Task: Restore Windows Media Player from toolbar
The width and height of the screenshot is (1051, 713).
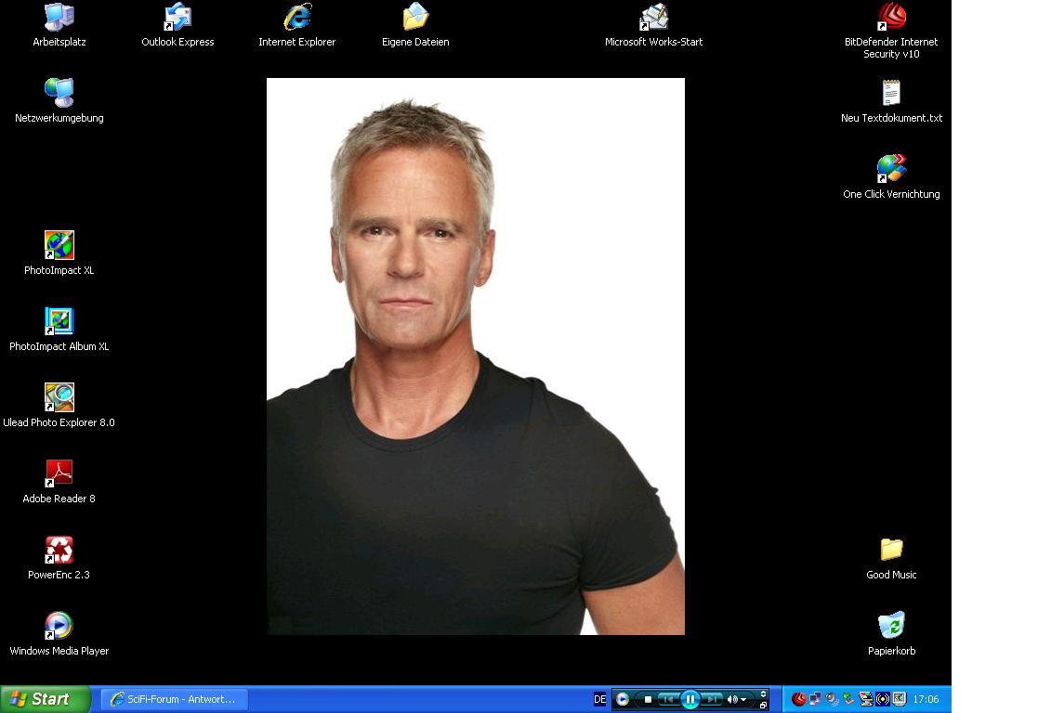Action: [764, 706]
